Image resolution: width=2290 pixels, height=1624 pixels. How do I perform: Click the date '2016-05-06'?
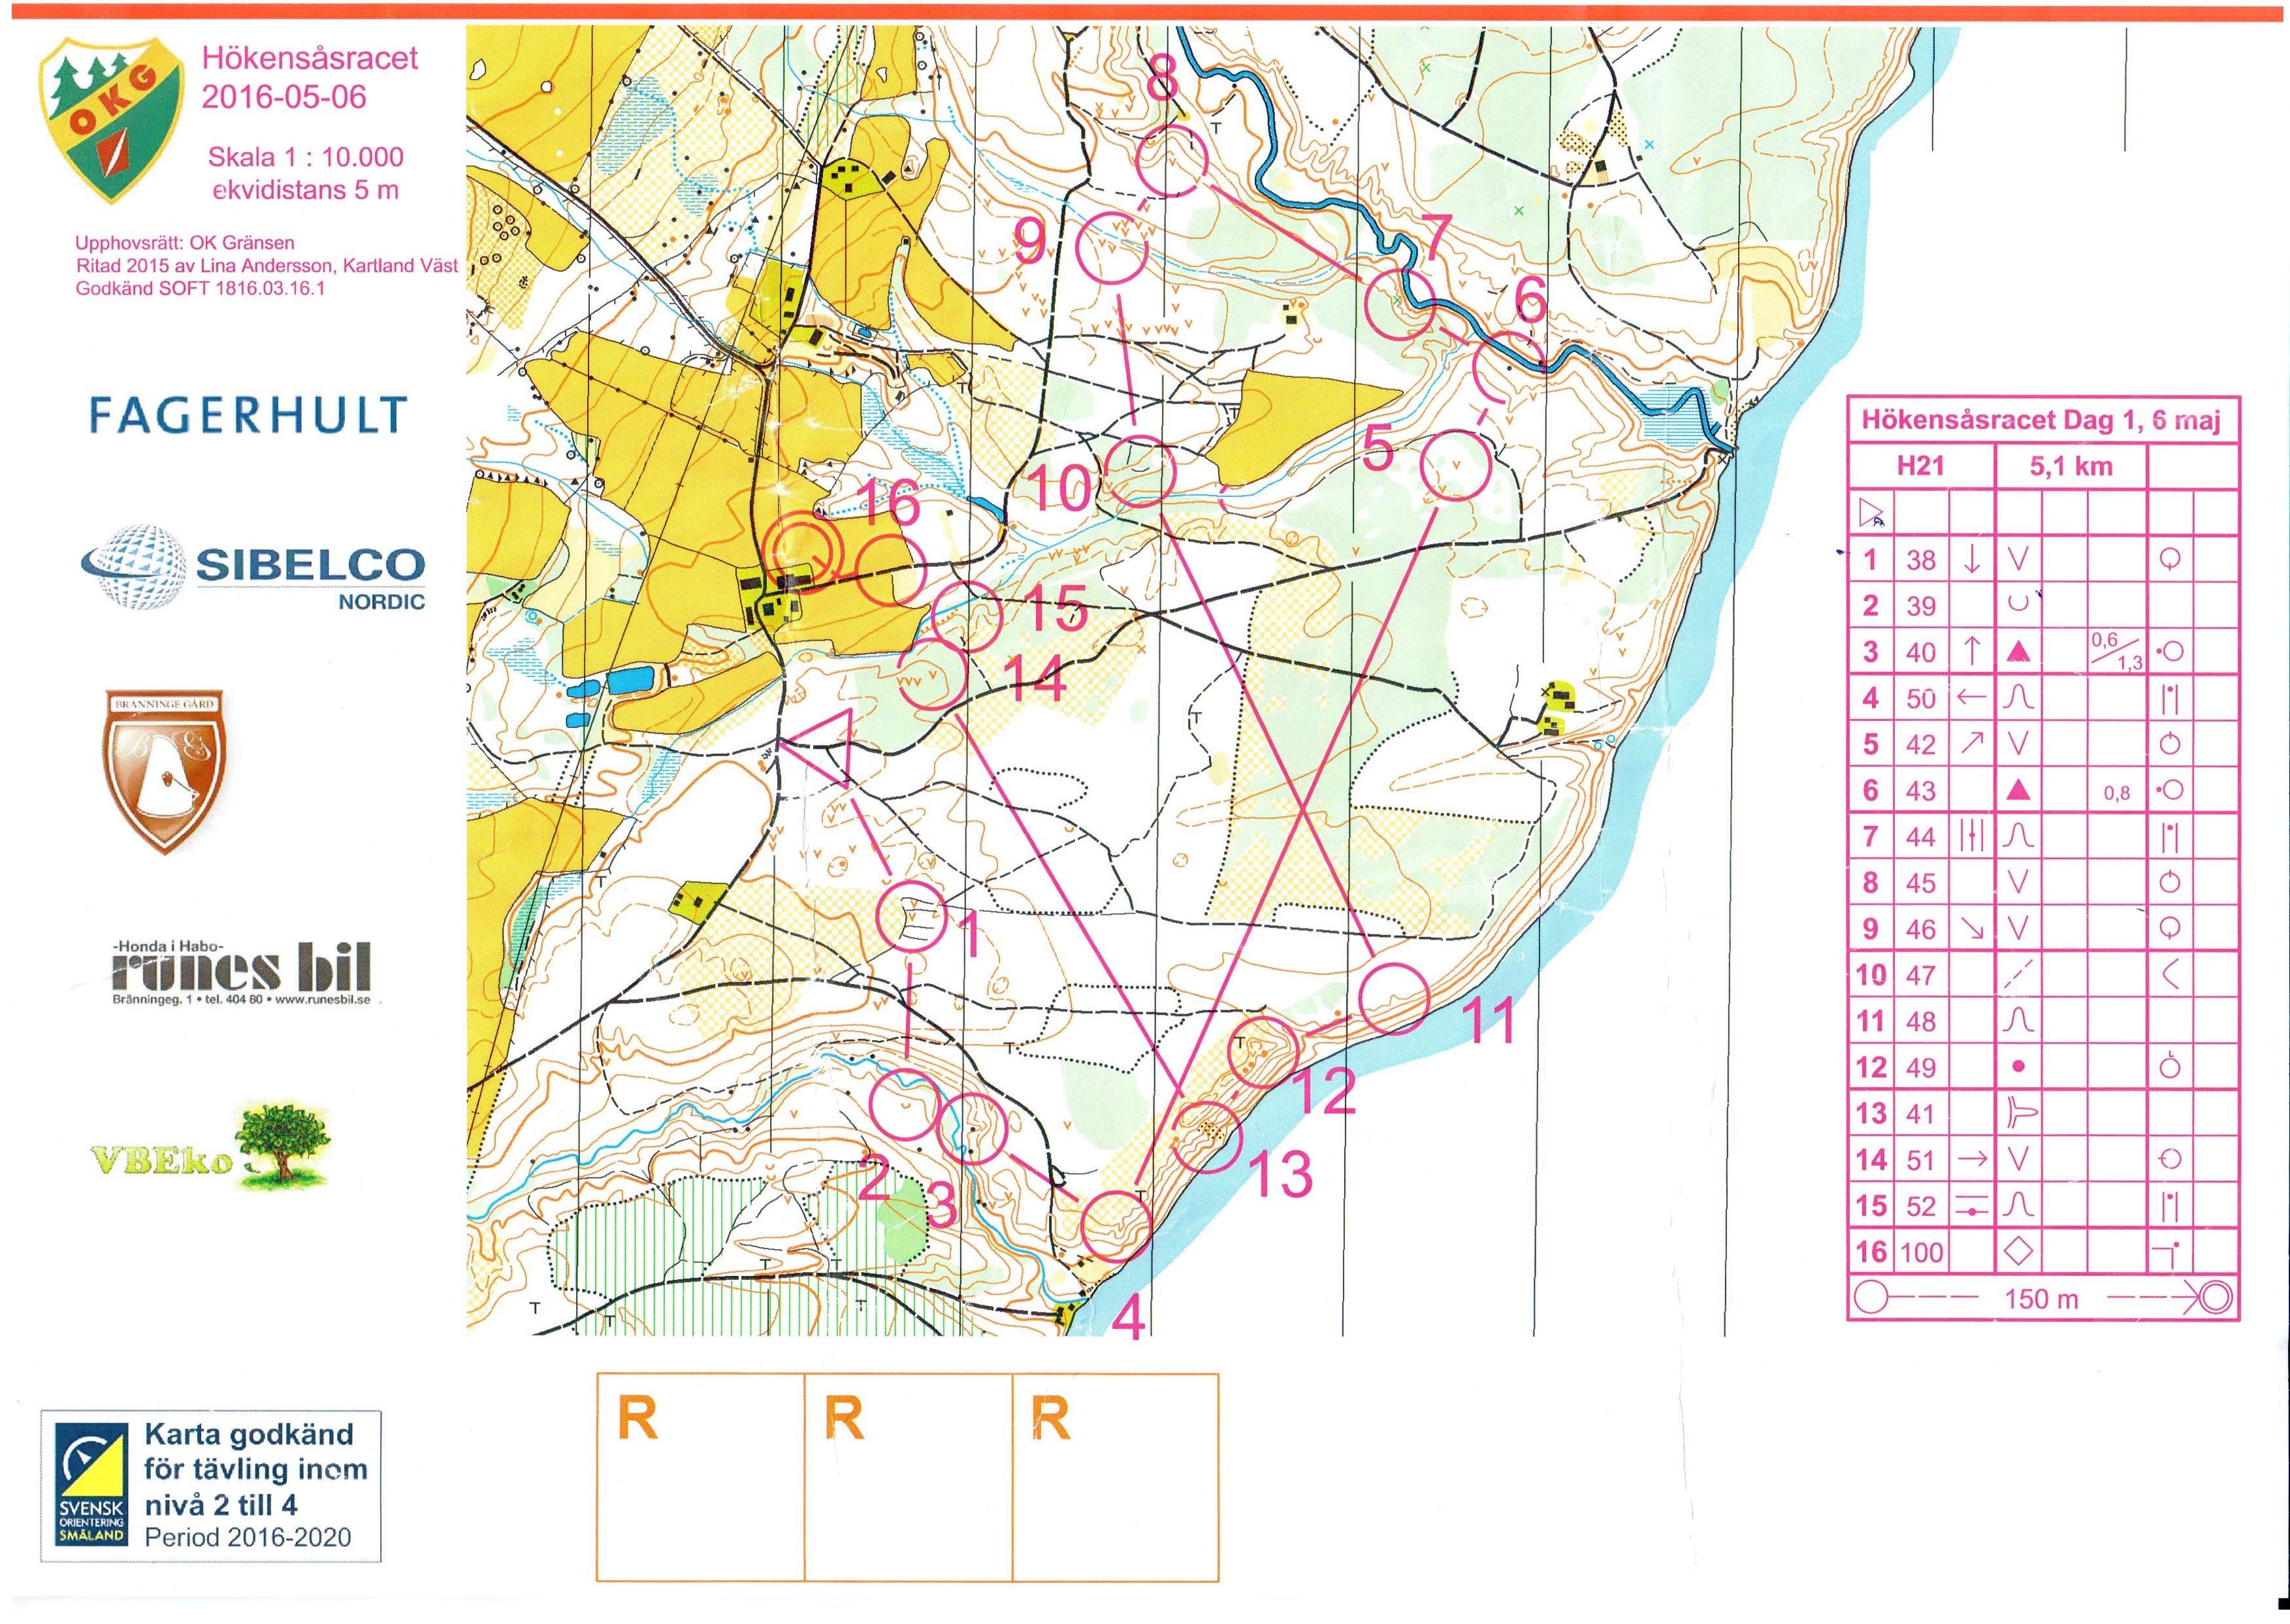point(284,97)
